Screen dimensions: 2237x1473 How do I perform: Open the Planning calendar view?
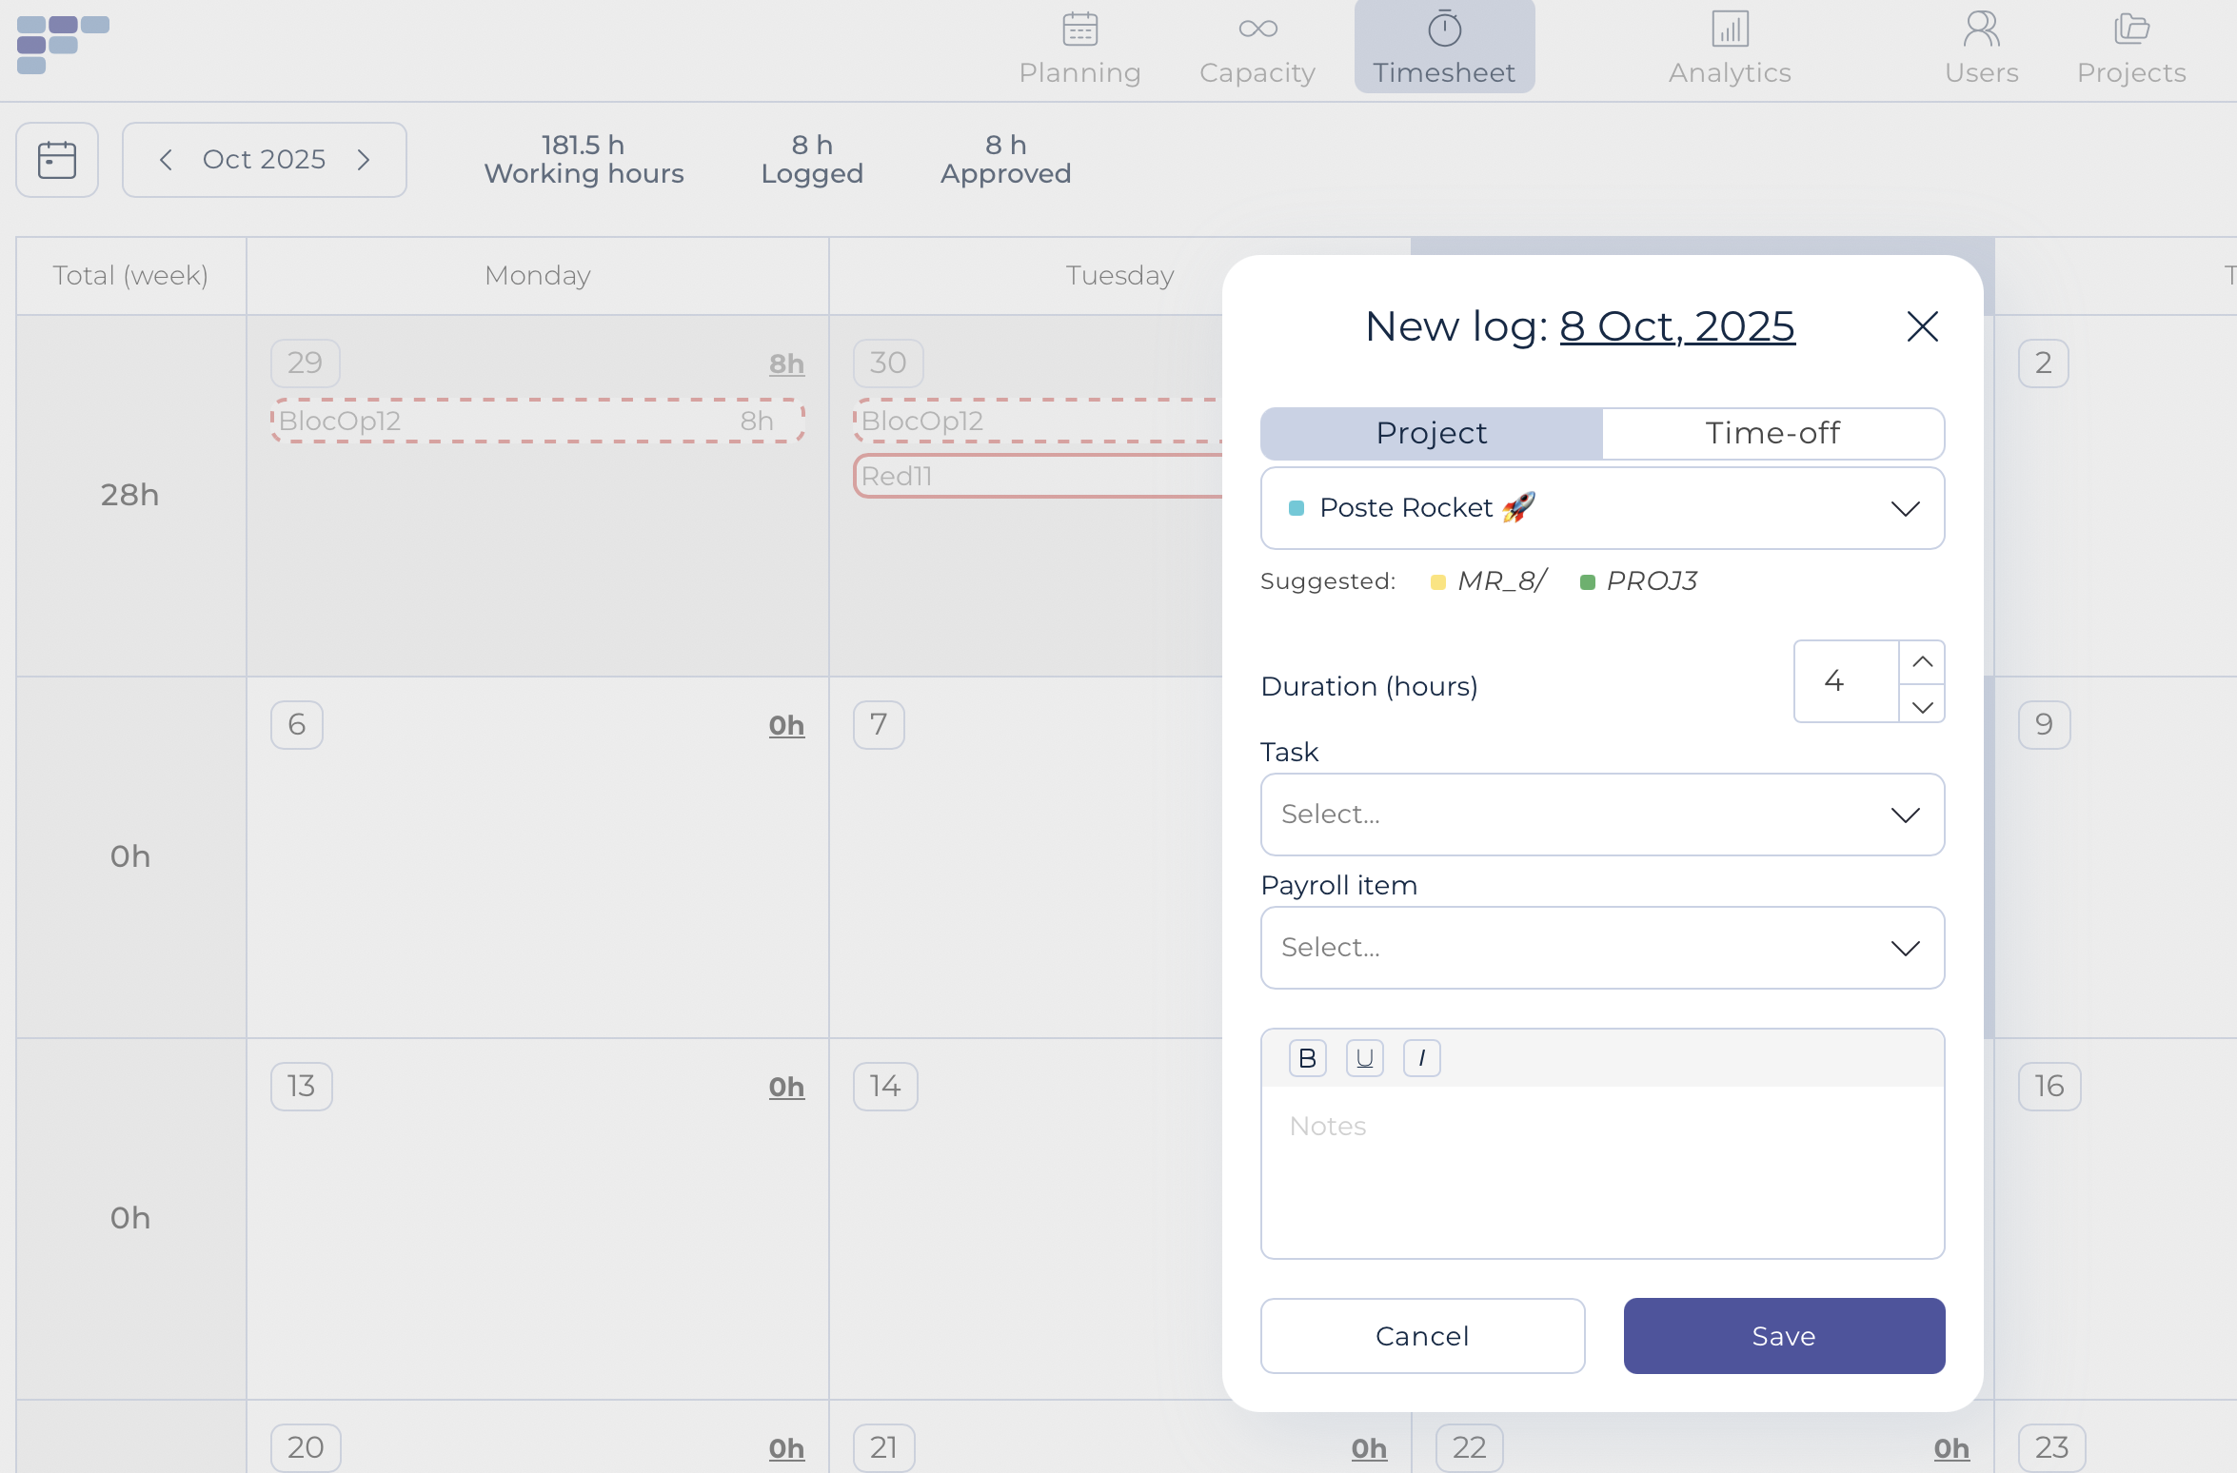[x=1079, y=48]
